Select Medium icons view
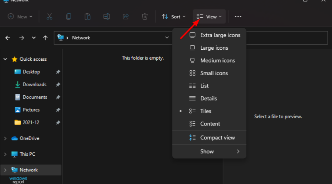 (x=209, y=60)
